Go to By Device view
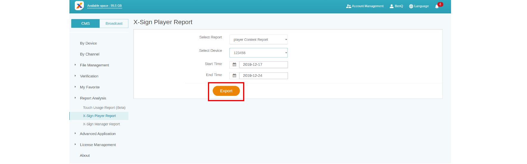Screen dimensions: 527x164 (88, 43)
